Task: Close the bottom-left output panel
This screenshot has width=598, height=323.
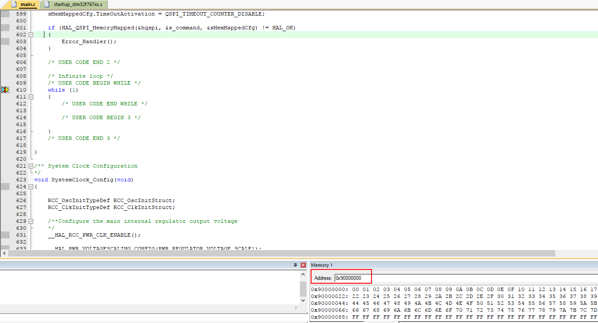Action: coord(303,265)
